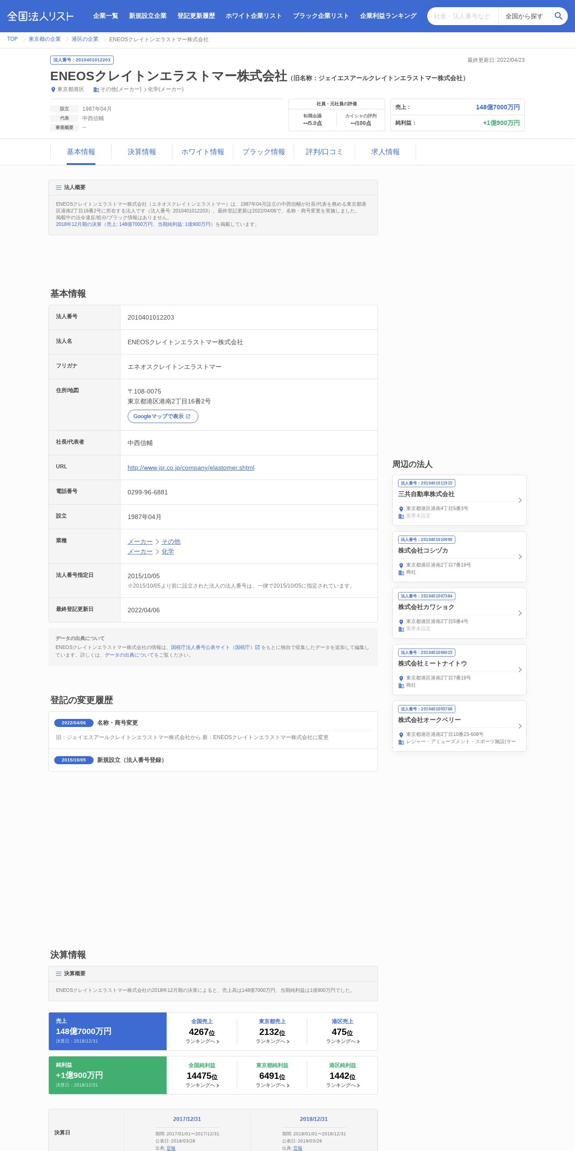Screen dimensions: 575x1151
Task: Open the 全国法人リスト site logo
Action: point(40,16)
